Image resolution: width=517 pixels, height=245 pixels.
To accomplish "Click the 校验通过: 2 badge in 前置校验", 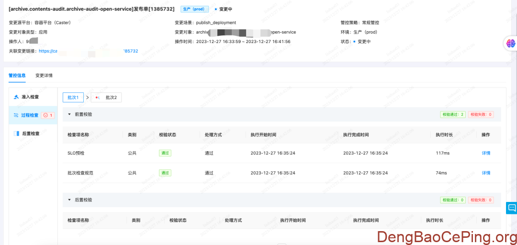I will 453,114.
